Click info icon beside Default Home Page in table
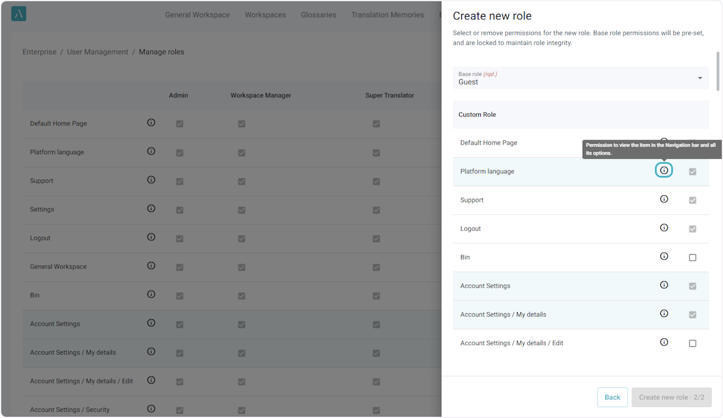 pyautogui.click(x=151, y=122)
